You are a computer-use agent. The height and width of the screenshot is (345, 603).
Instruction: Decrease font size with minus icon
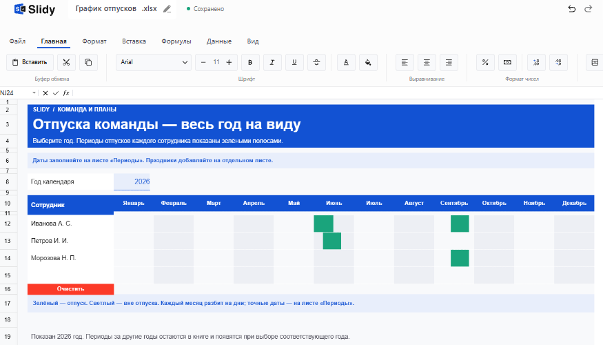tap(203, 62)
